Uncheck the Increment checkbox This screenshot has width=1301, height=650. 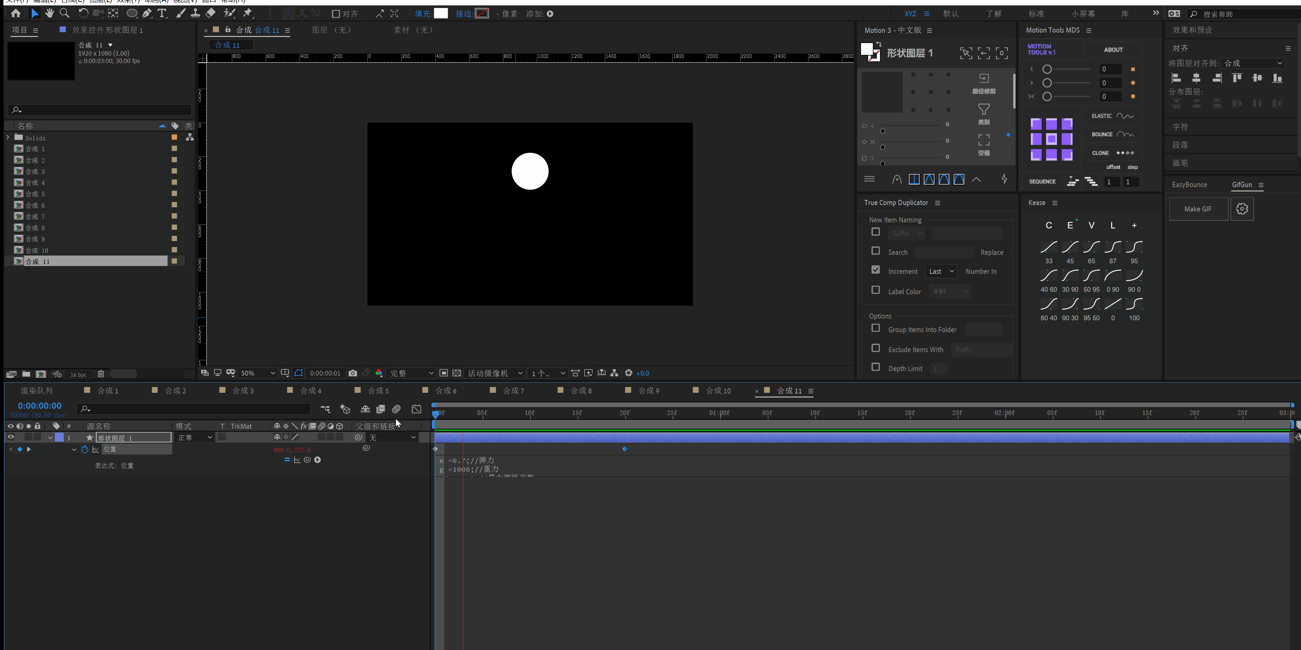pos(875,270)
